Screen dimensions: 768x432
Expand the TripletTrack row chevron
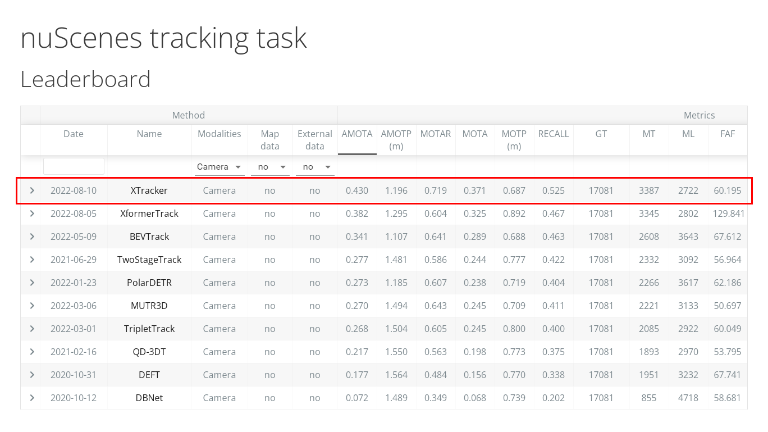pyautogui.click(x=32, y=329)
